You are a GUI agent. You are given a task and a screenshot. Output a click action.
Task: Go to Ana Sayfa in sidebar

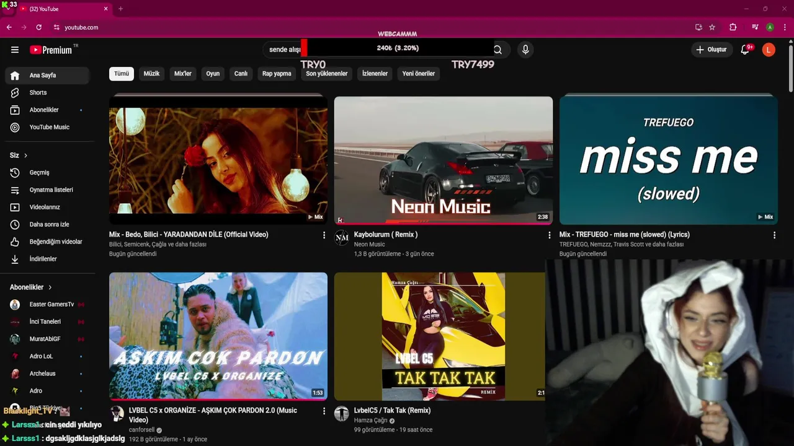[x=48, y=76]
